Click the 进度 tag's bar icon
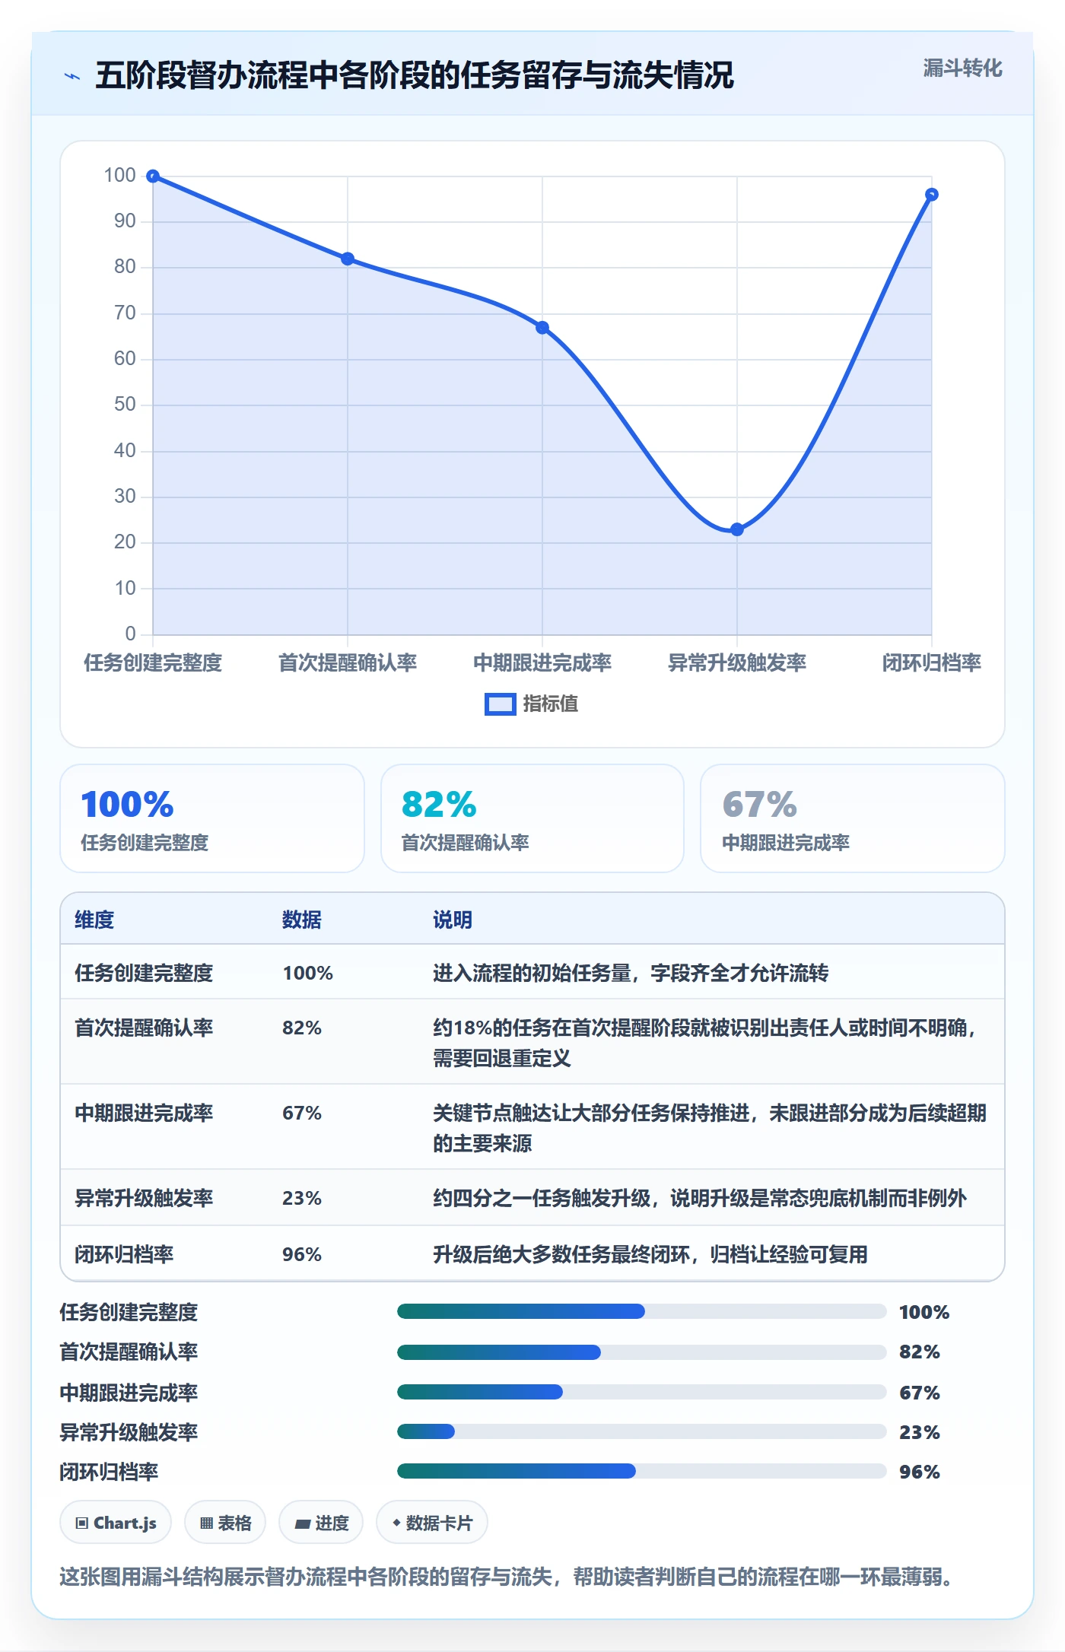This screenshot has height=1652, width=1065. (x=303, y=1523)
